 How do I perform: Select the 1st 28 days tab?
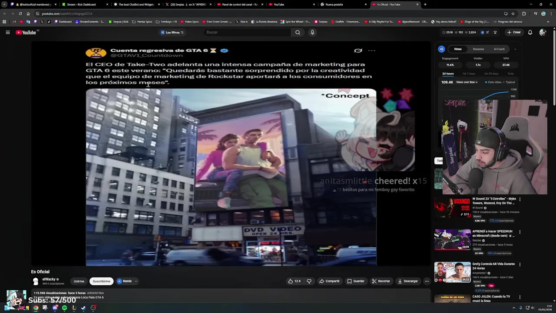click(x=491, y=74)
